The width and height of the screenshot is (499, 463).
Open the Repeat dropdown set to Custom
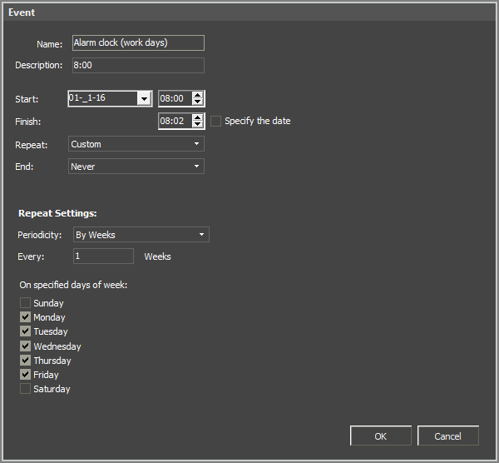pos(136,144)
